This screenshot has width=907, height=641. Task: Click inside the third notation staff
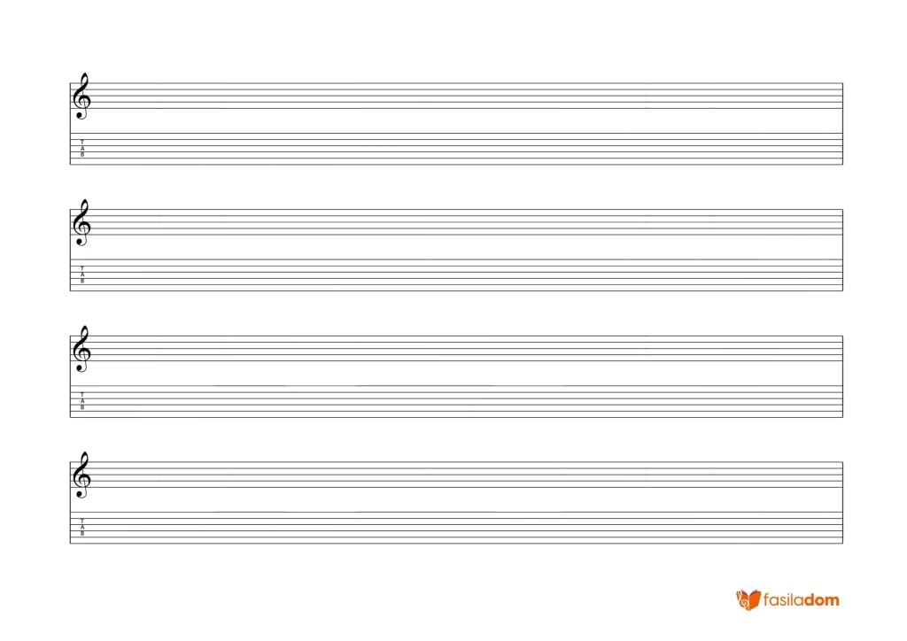456,349
